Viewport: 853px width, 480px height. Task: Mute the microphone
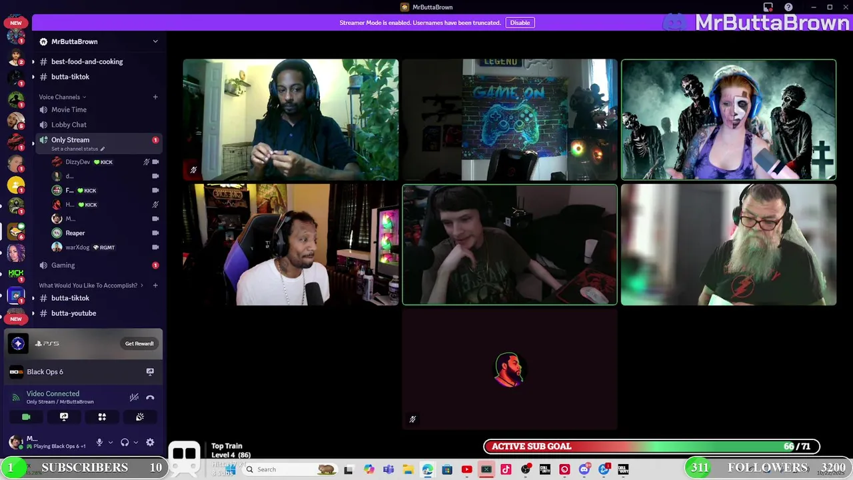coord(99,442)
